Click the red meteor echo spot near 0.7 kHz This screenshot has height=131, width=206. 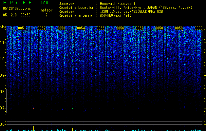34,108
